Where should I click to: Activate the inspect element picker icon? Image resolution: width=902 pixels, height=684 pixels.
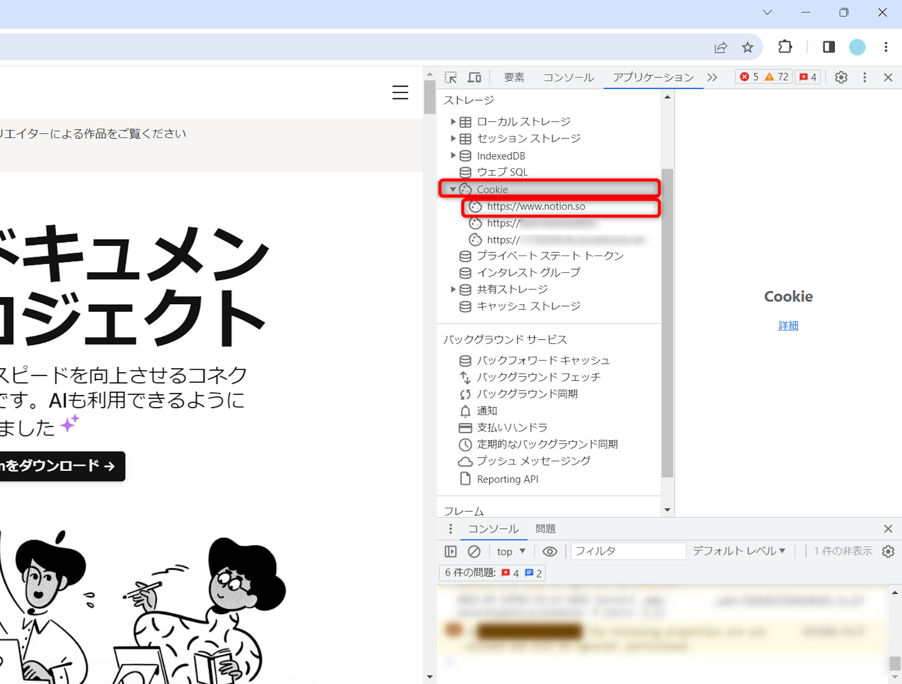tap(451, 77)
